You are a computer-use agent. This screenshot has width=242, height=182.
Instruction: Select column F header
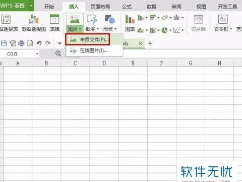[162, 63]
